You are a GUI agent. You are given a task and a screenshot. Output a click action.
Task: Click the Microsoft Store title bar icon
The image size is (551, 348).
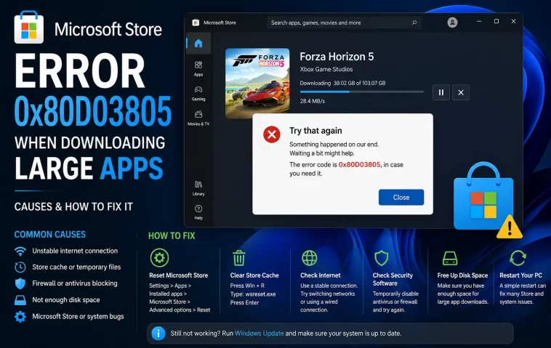196,23
